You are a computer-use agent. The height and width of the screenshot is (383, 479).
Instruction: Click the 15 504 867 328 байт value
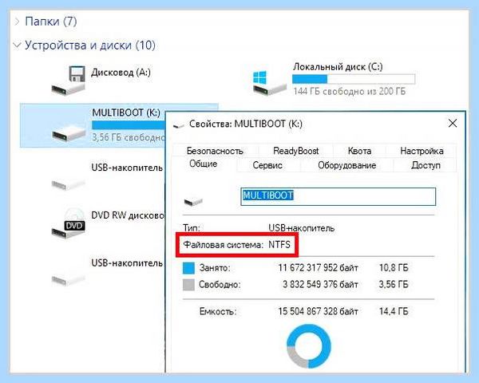tap(318, 311)
